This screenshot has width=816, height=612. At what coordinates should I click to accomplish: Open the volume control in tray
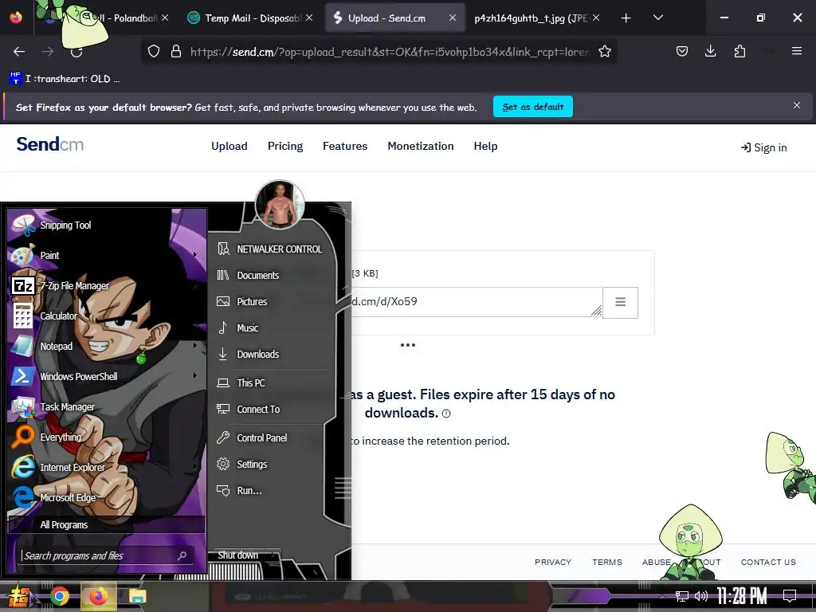pyautogui.click(x=701, y=596)
